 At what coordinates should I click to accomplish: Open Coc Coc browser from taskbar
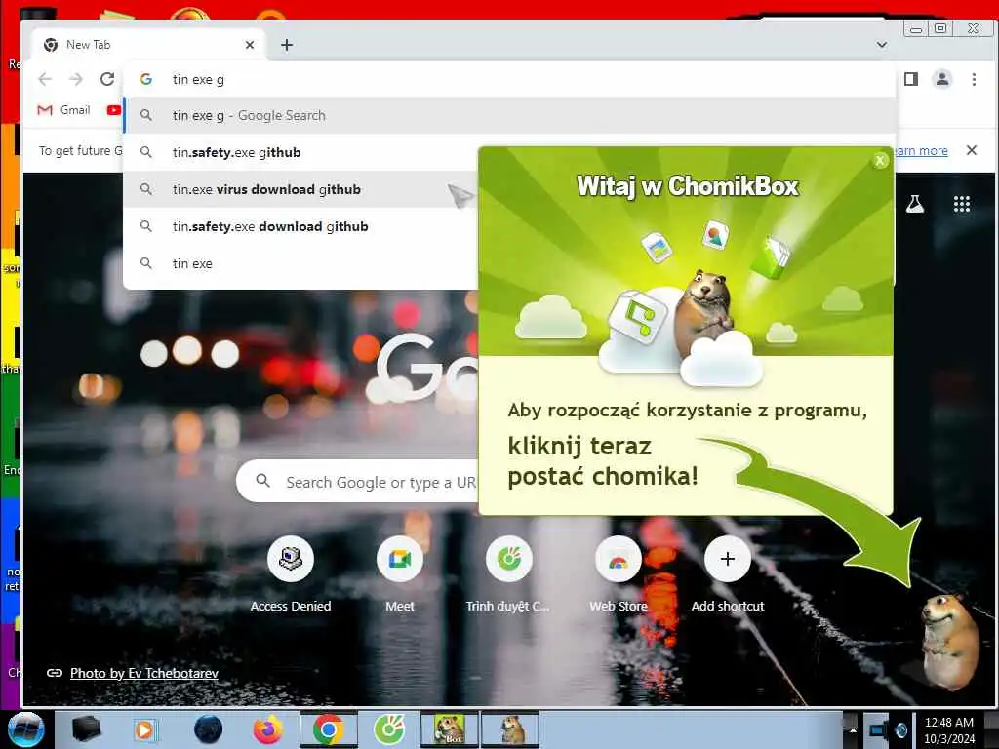[389, 729]
